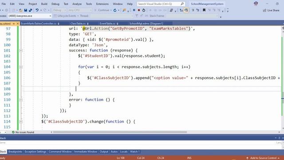Screen dimensions: 284x160
Task: Open the Build menu
Action: coord(44,4)
